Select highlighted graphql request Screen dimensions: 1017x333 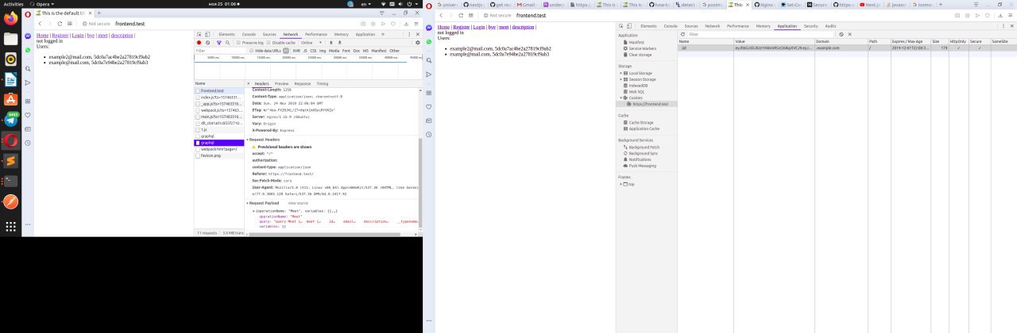[219, 142]
